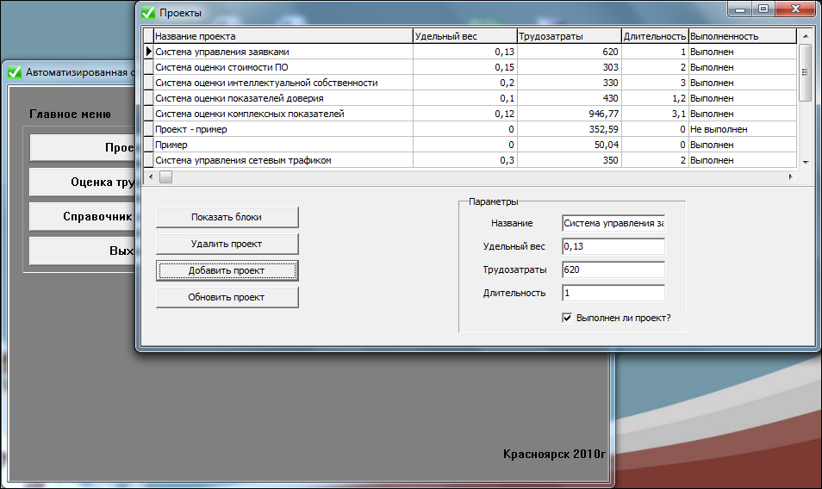Click the horizontal scrollbar right arrow
This screenshot has width=822, height=489.
(790, 176)
